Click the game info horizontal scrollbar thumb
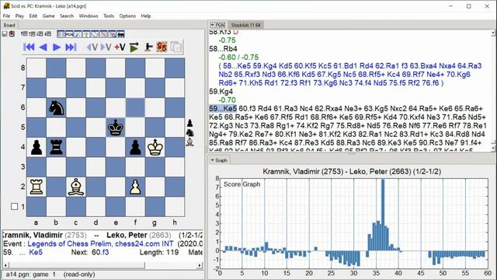 click(77, 265)
